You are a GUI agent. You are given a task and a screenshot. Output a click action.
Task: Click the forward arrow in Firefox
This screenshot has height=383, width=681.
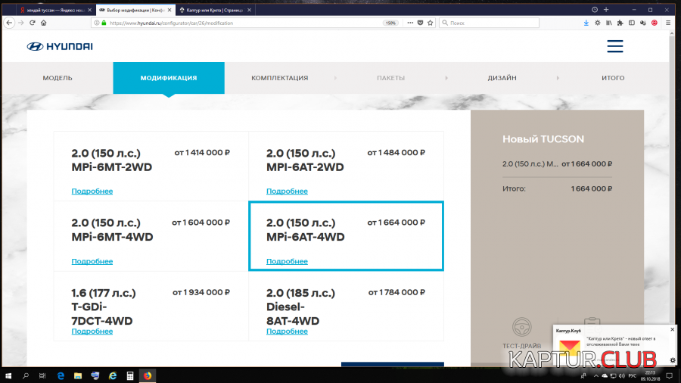[x=21, y=23]
